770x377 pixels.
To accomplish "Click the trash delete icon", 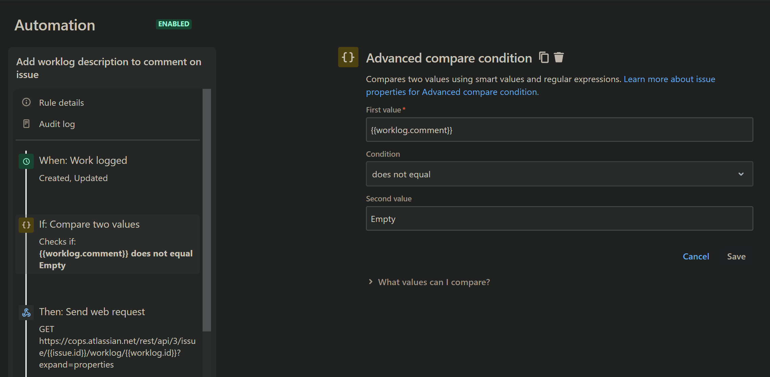I will click(559, 57).
